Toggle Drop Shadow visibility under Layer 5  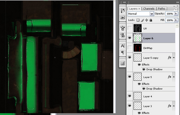(x=144, y=89)
